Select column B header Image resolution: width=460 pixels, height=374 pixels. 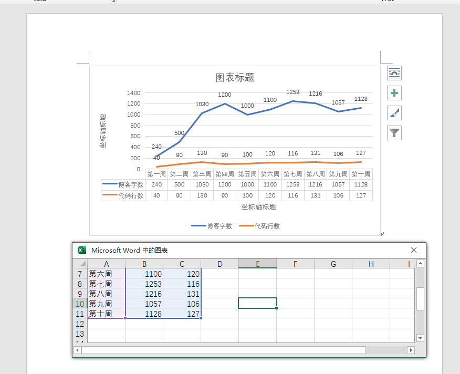pos(144,264)
